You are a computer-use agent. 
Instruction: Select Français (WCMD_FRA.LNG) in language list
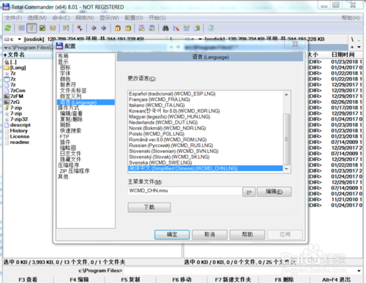tap(160, 99)
